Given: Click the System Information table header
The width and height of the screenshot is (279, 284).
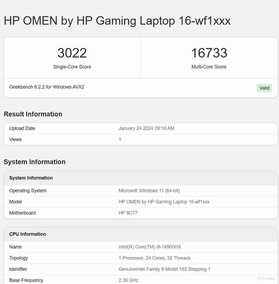Looking at the screenshot, I should [31, 178].
